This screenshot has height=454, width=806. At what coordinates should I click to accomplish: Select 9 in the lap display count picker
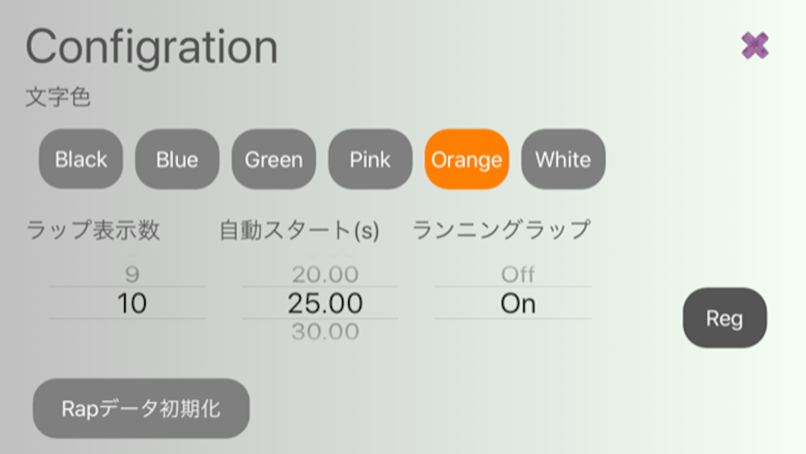point(132,274)
